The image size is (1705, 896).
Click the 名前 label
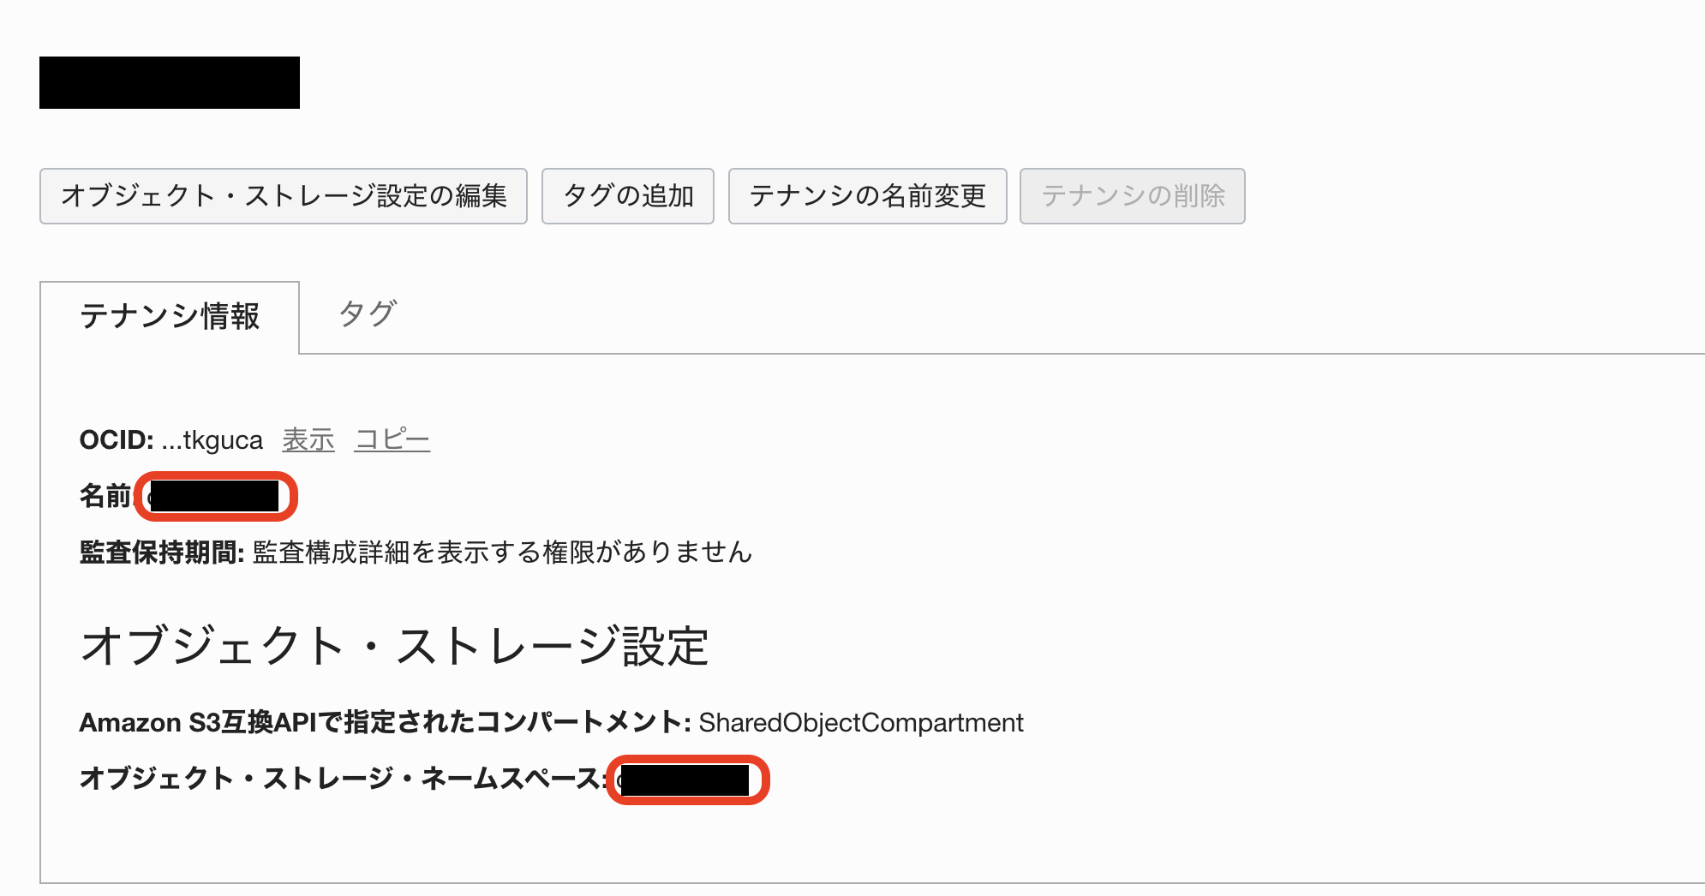pyautogui.click(x=105, y=496)
